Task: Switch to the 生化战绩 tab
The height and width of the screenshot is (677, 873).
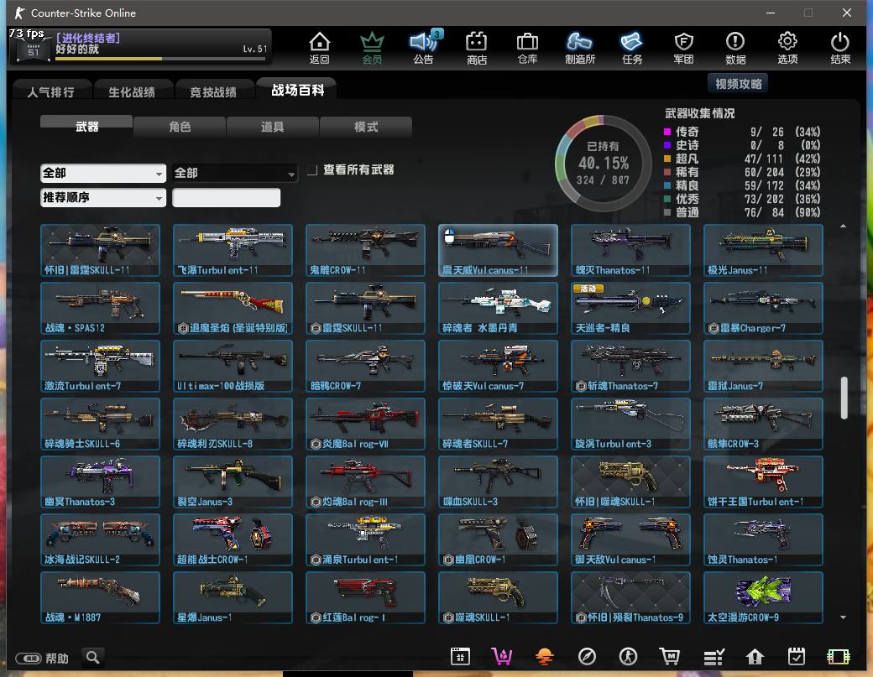Action: point(132,91)
